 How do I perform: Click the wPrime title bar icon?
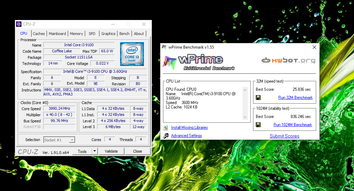point(164,47)
